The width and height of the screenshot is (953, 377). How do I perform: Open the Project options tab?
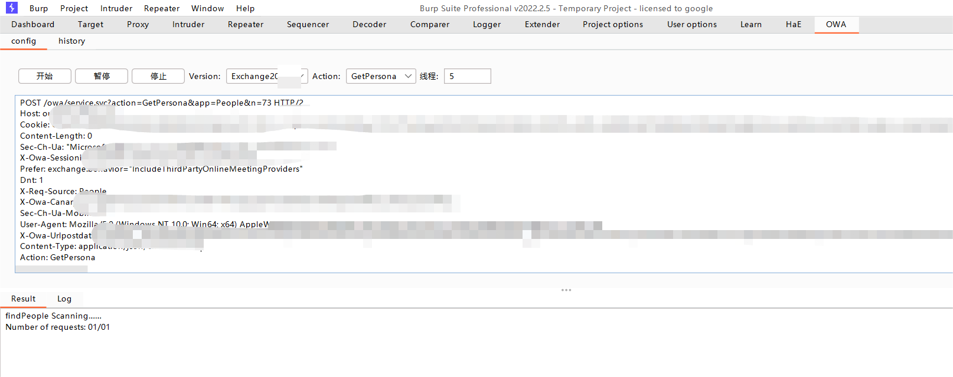[x=613, y=24]
